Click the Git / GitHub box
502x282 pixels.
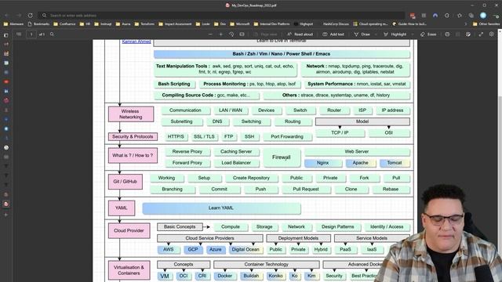125,182
